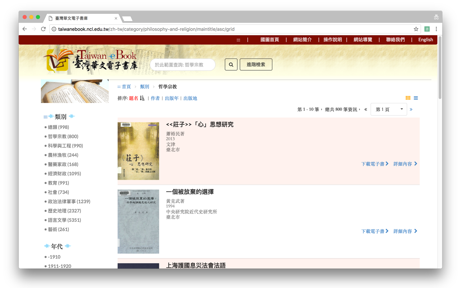Screen dimensions: 461x288
Task: Close the 臺灣華文電子書庫 tab
Action: point(116,18)
